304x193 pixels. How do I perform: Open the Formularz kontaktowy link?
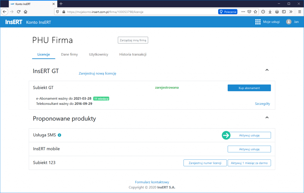152,182
